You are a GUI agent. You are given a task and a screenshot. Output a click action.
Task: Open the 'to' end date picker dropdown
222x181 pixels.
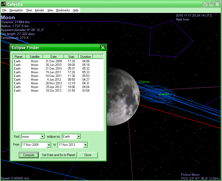[85, 145]
